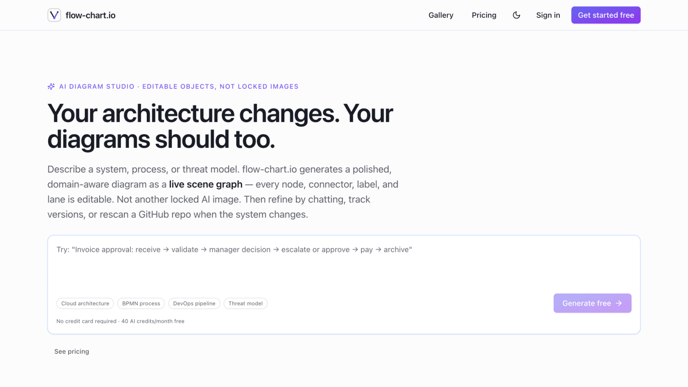Image resolution: width=688 pixels, height=387 pixels.
Task: Select the Cloud architecture chip
Action: point(85,303)
